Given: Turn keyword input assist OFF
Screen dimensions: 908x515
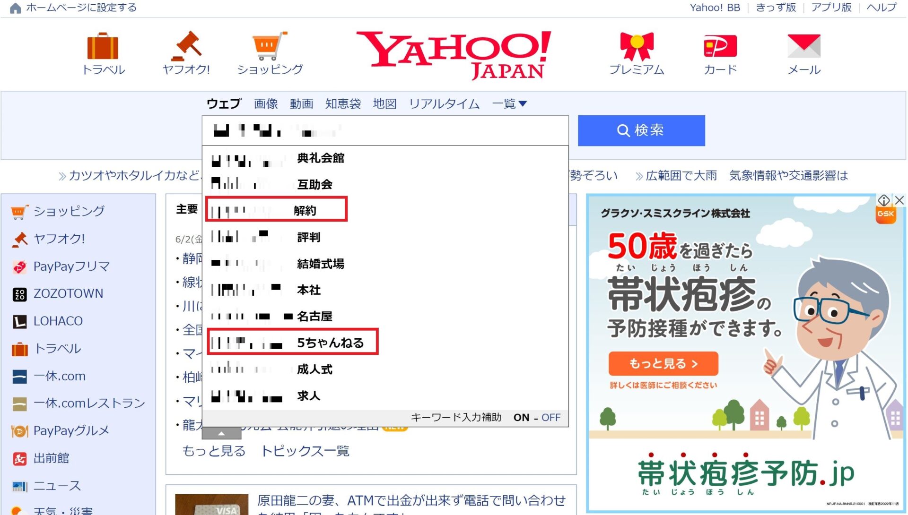Looking at the screenshot, I should 551,418.
